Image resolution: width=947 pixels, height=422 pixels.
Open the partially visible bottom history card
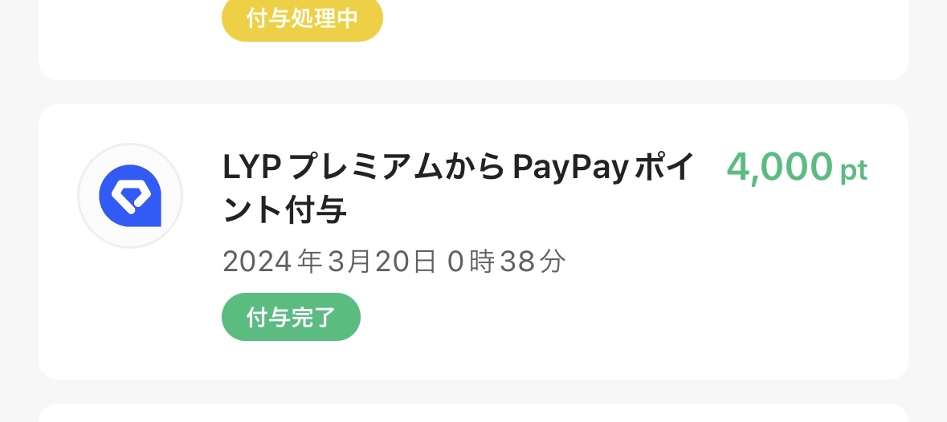pyautogui.click(x=474, y=413)
